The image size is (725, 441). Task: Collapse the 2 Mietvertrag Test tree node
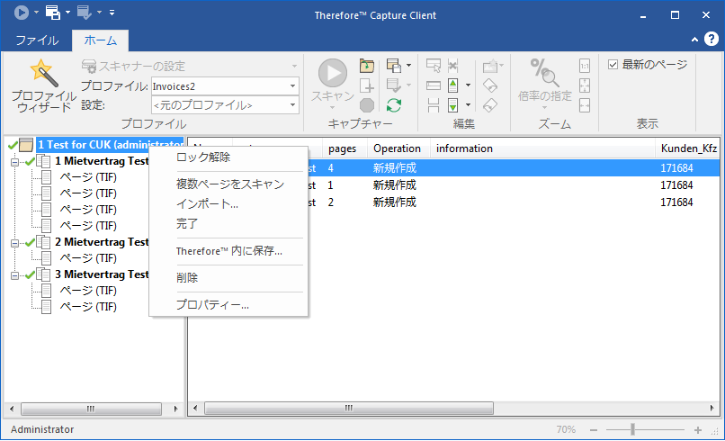[14, 243]
